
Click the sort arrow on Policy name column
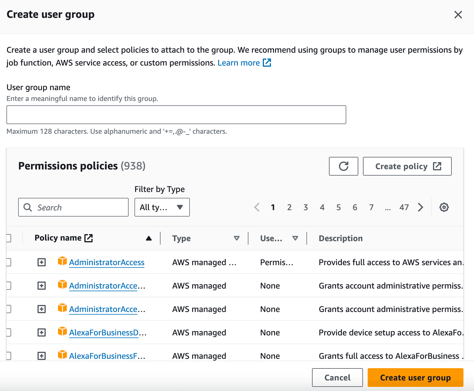149,238
